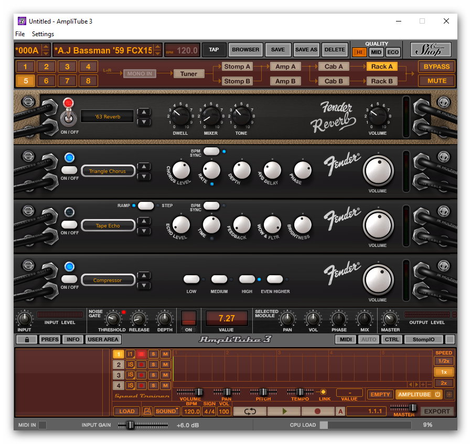Toggle Triangle Chorus BPM SYNC switch
Viewport: 471px width, 444px height.
(211, 151)
